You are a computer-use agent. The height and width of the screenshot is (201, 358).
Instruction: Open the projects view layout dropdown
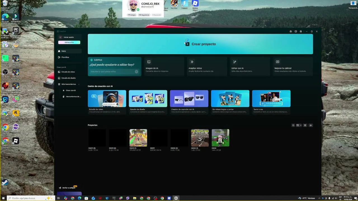(x=299, y=125)
